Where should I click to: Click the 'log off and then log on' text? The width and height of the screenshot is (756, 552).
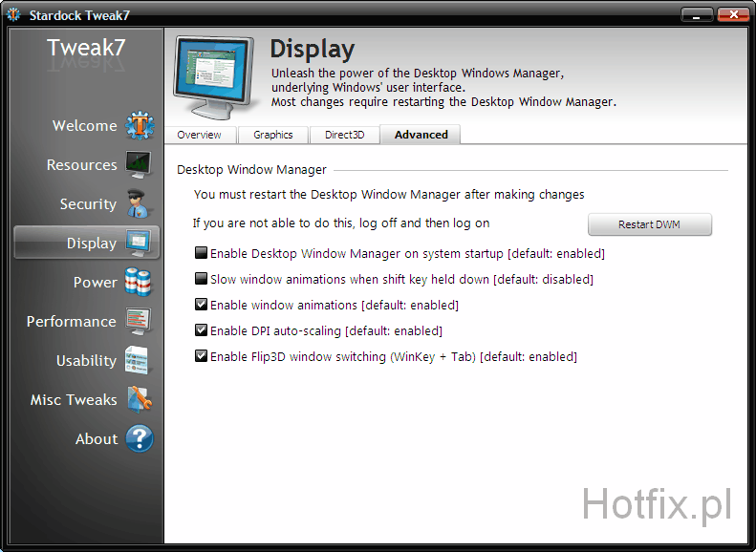424,223
